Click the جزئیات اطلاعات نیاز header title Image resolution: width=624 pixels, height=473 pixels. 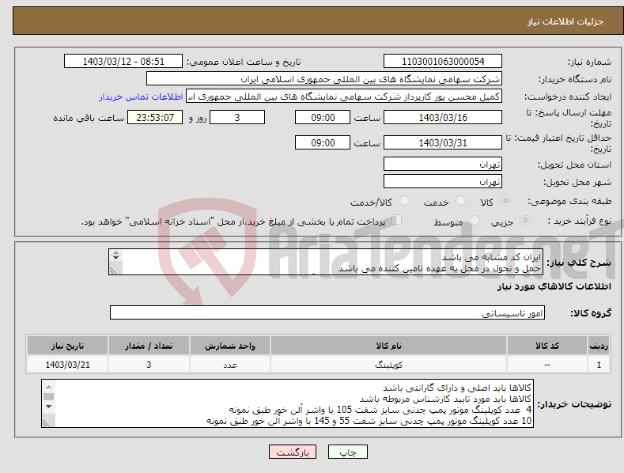pyautogui.click(x=565, y=21)
